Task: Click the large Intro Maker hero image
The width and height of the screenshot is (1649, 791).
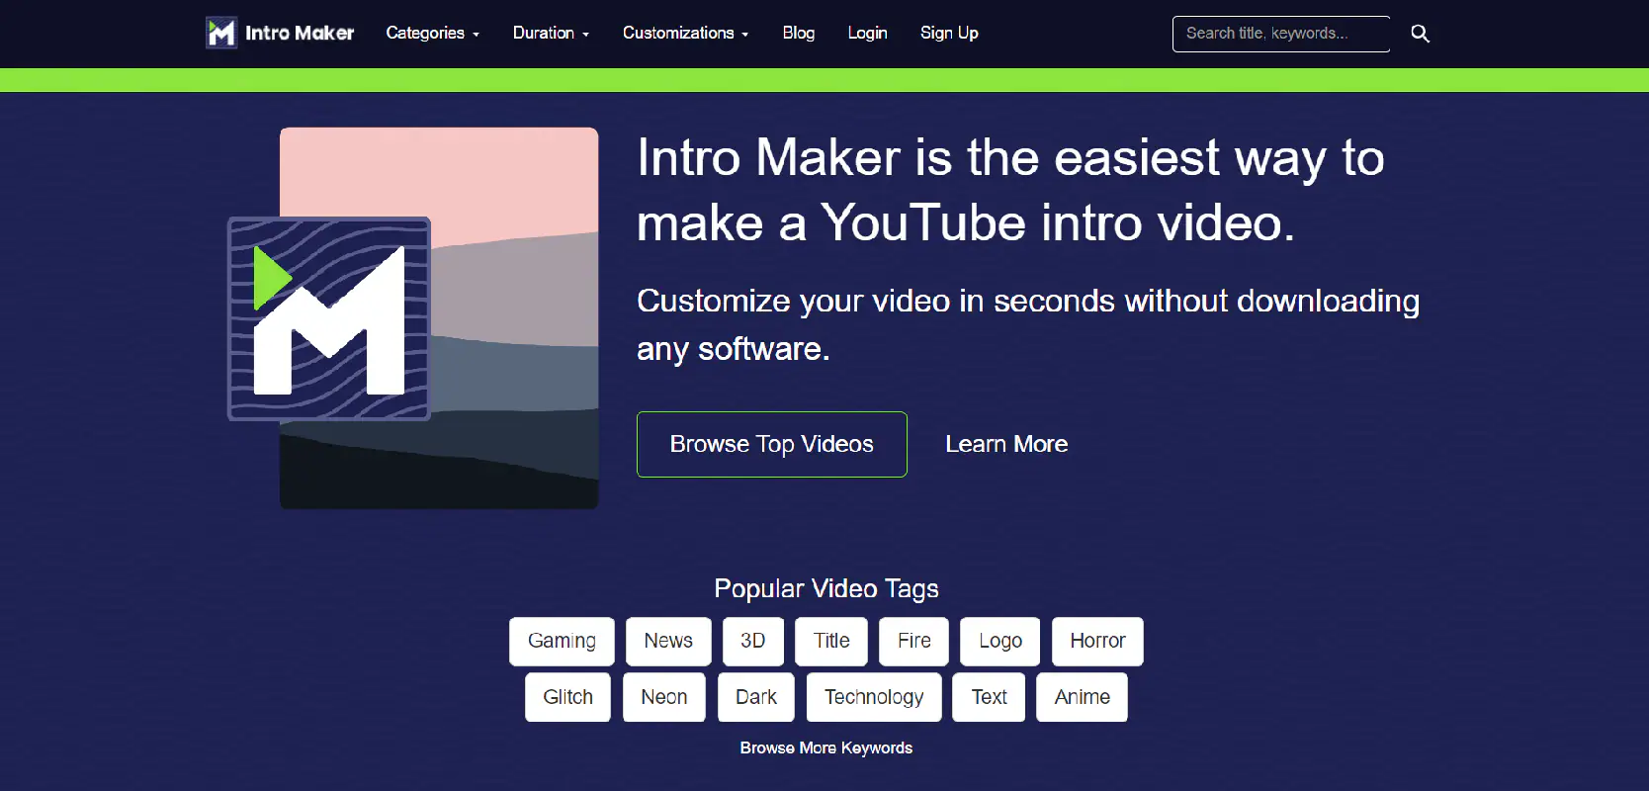Action: click(413, 318)
